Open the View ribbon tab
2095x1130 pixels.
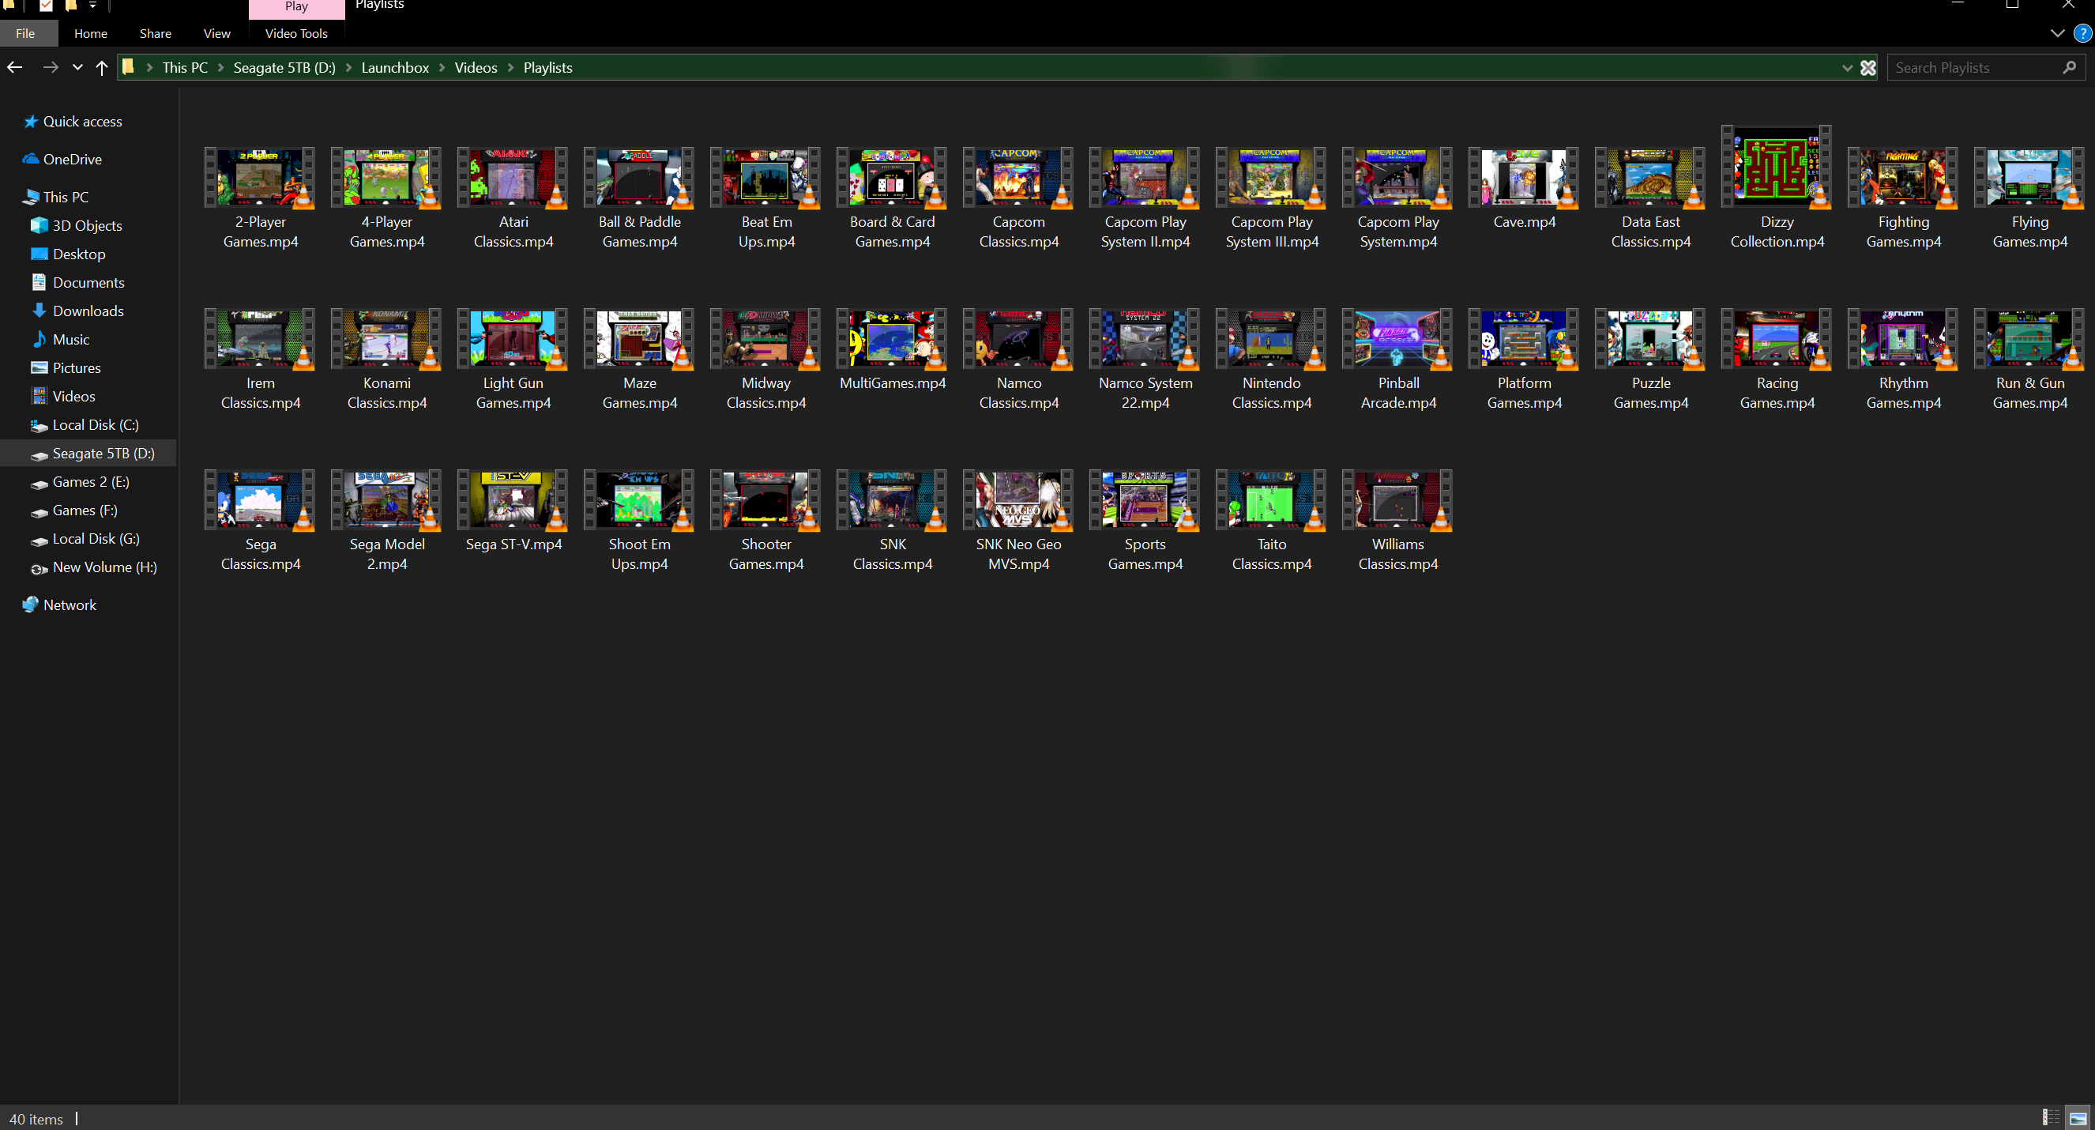tap(217, 33)
